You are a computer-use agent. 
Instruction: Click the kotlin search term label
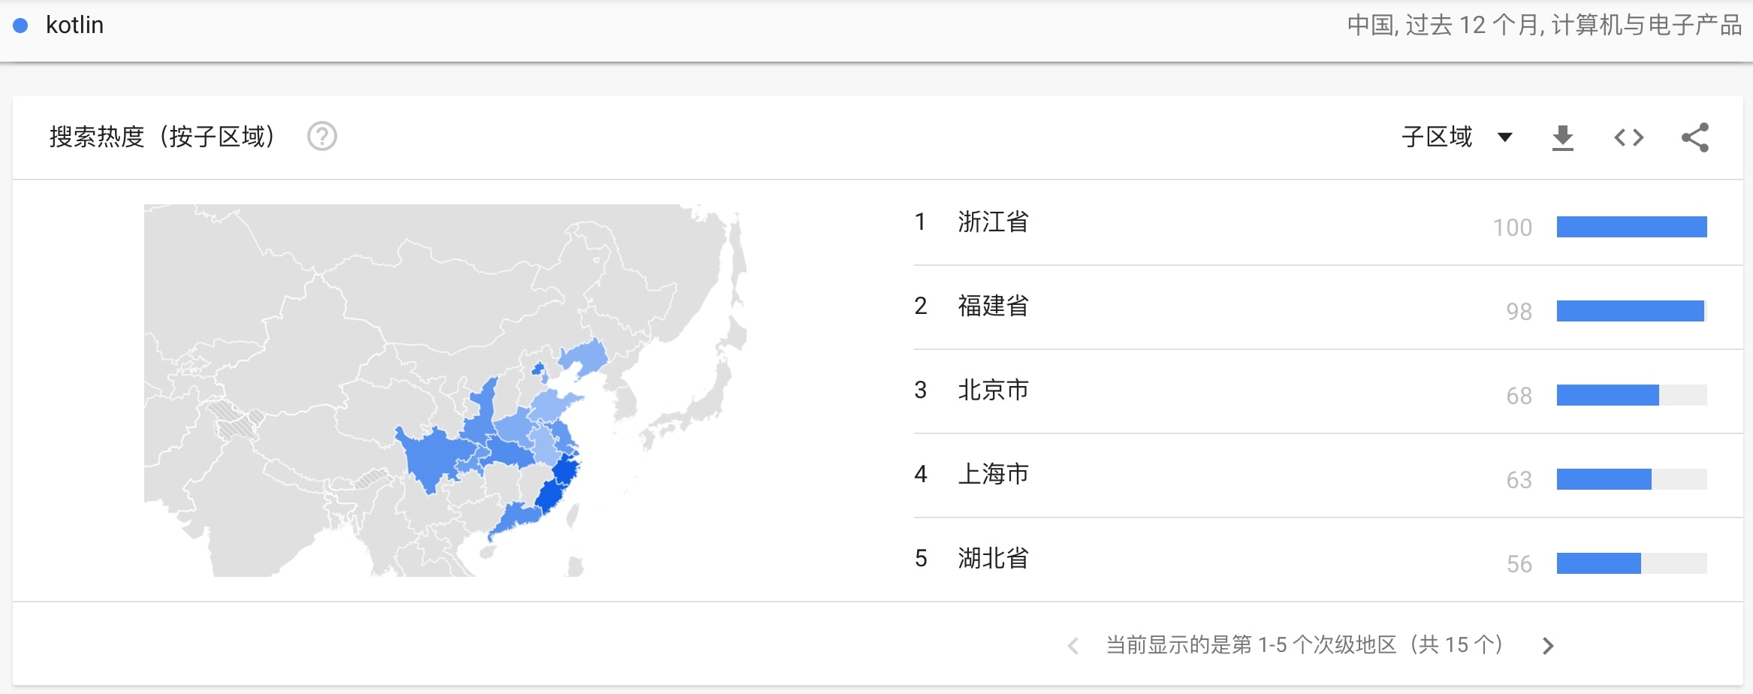click(74, 26)
